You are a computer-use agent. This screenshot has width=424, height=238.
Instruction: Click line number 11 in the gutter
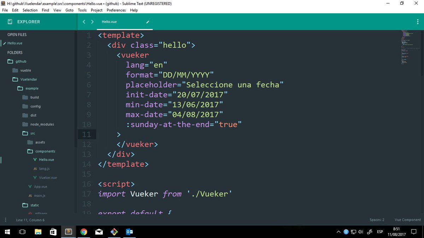click(87, 134)
